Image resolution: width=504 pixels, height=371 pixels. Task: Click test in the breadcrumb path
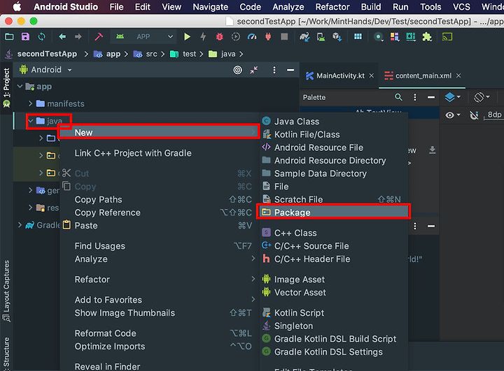tap(189, 54)
